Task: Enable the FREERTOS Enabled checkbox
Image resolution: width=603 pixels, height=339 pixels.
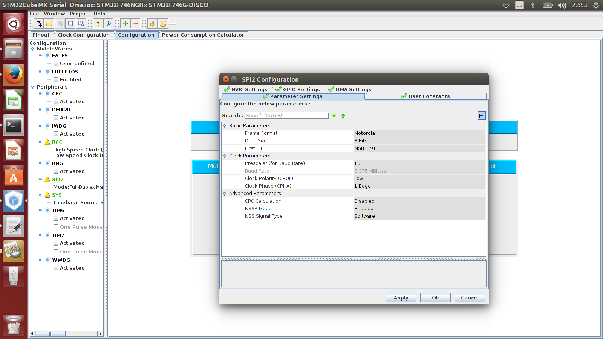Action: coord(56,80)
